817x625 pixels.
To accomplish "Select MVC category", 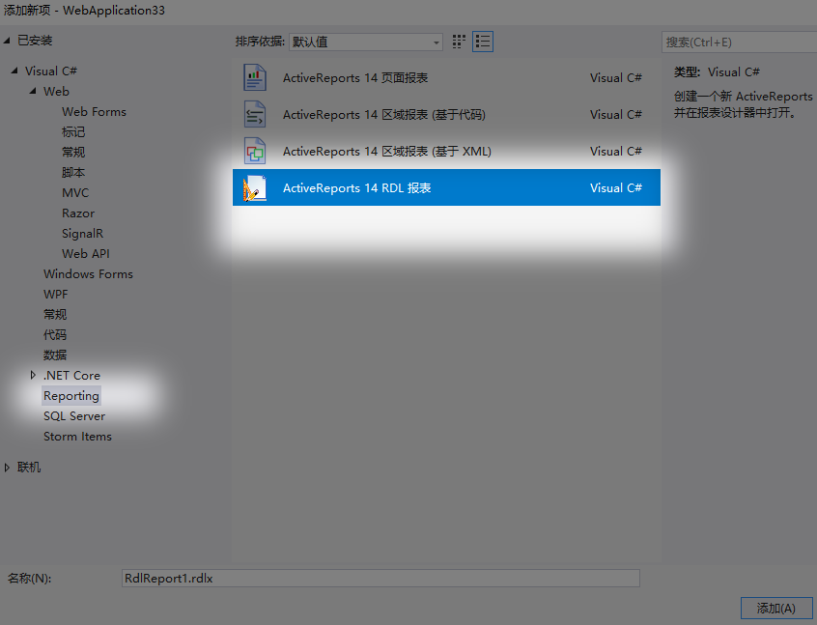I will (x=75, y=193).
